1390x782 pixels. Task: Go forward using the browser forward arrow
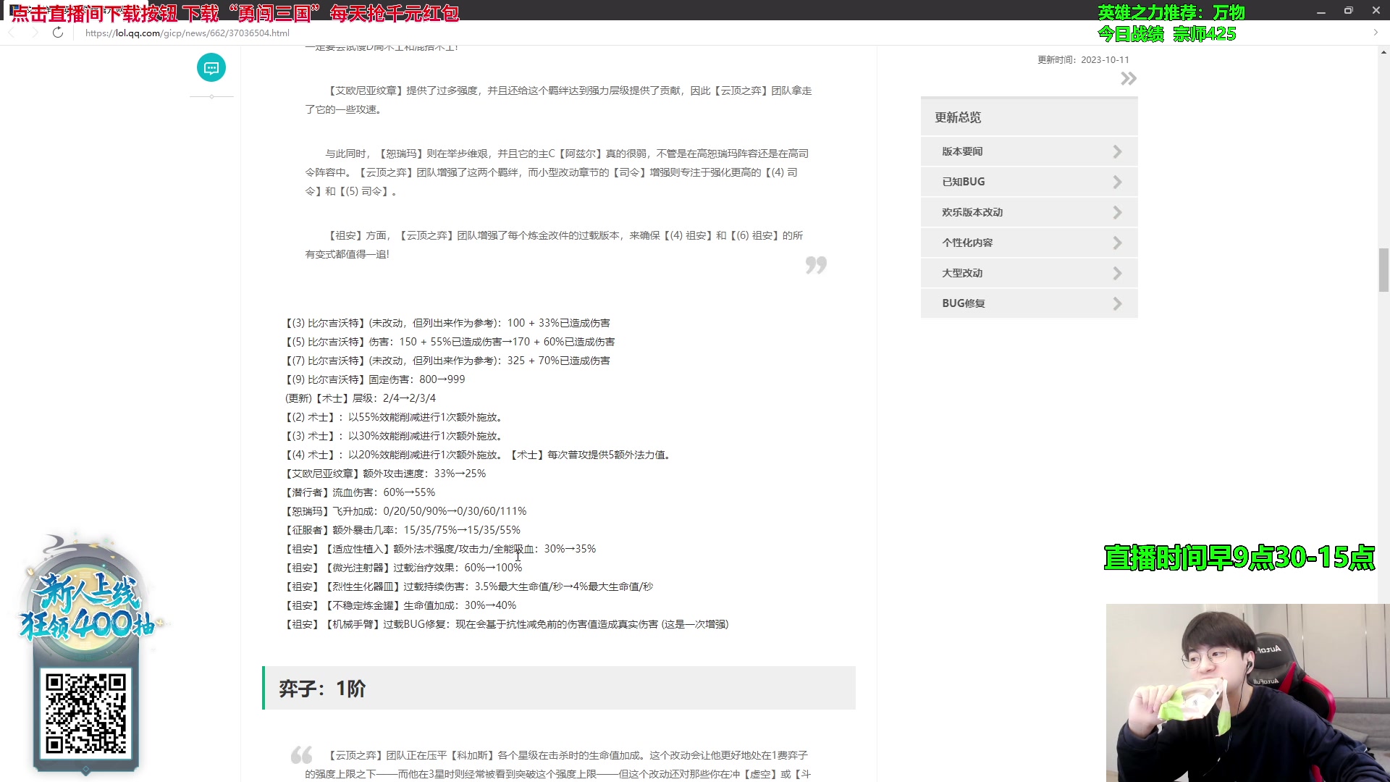point(34,33)
